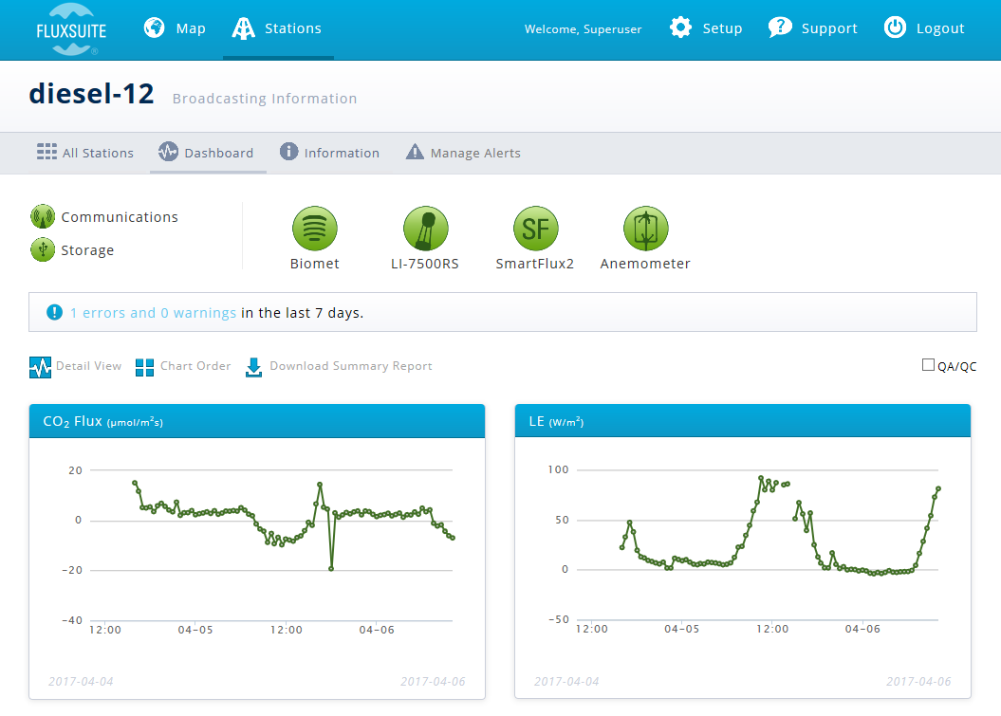Switch to the All Stations tab
Image resolution: width=1001 pixels, height=716 pixels.
pos(85,153)
